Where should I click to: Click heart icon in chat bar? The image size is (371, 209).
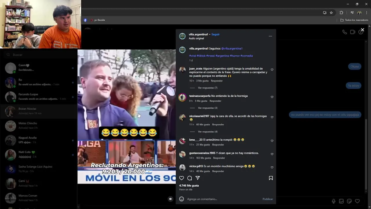(357, 201)
